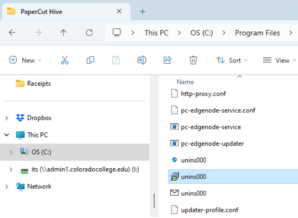The width and height of the screenshot is (298, 218).
Task: Sort by the Name column header
Action: (185, 82)
